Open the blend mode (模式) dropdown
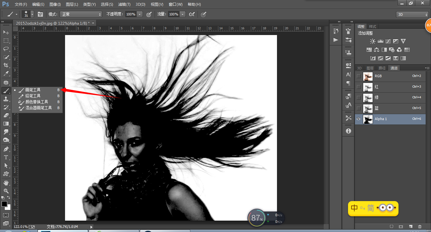This screenshot has height=232, width=431. 82,14
